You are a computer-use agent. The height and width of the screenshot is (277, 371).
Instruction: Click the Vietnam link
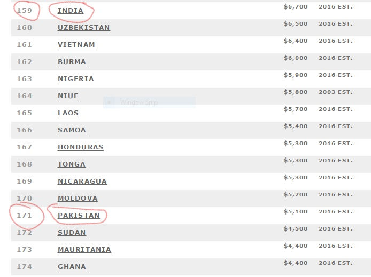pyautogui.click(x=76, y=45)
